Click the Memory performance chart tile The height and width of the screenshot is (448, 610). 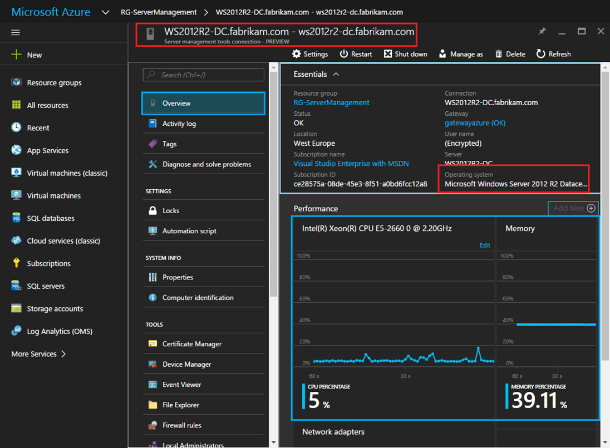click(x=547, y=318)
